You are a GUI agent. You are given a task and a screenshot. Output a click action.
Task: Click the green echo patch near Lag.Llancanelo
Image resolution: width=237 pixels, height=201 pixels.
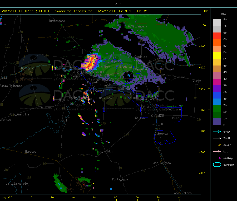[x=59, y=183]
